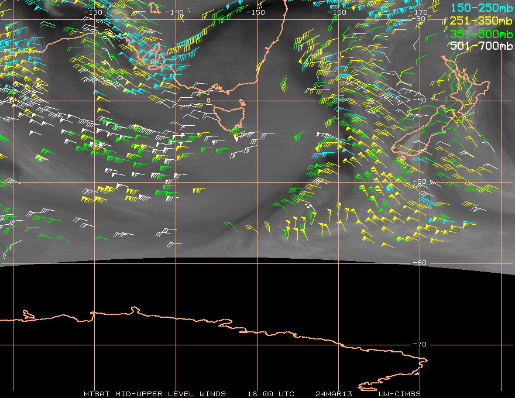The width and height of the screenshot is (515, 398).
Task: Click the MTSAT MID-UPPER LEVEL WINDS title
Action: point(154,394)
